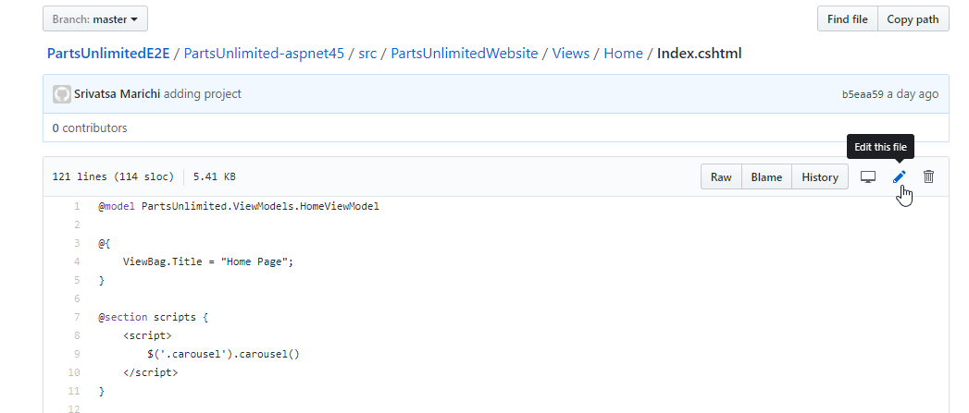969x413 pixels.
Task: Select line number 1
Action: coord(77,206)
